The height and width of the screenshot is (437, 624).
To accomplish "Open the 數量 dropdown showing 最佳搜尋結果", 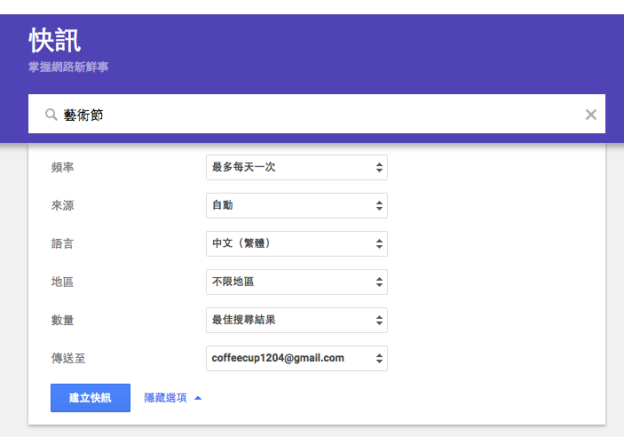I will 296,321.
